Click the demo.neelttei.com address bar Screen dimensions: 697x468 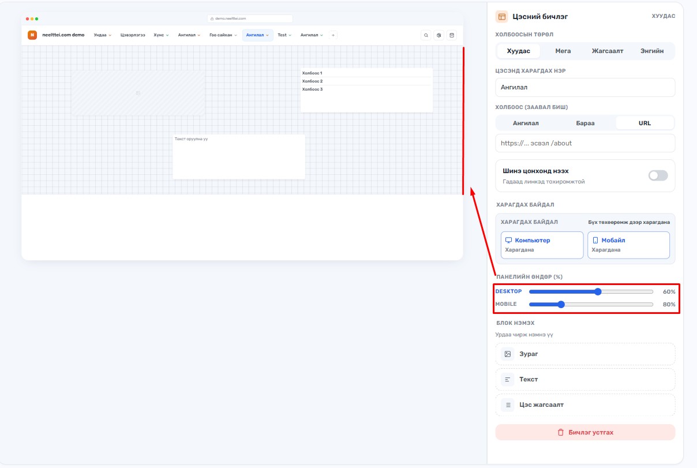pos(250,18)
